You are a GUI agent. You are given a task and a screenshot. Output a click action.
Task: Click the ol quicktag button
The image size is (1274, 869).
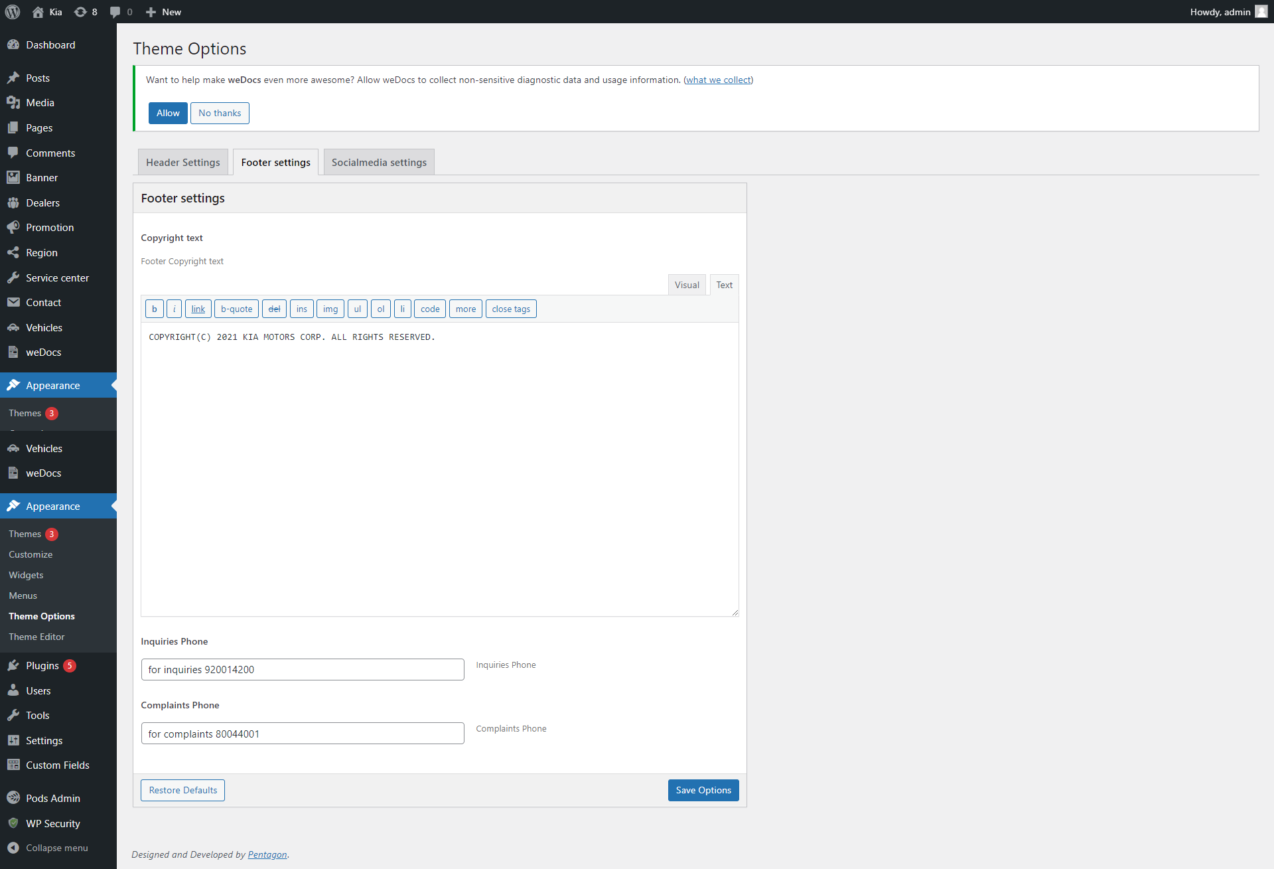pyautogui.click(x=381, y=309)
